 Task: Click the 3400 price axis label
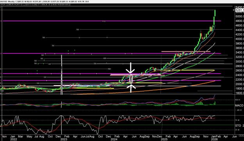[x=240, y=53]
